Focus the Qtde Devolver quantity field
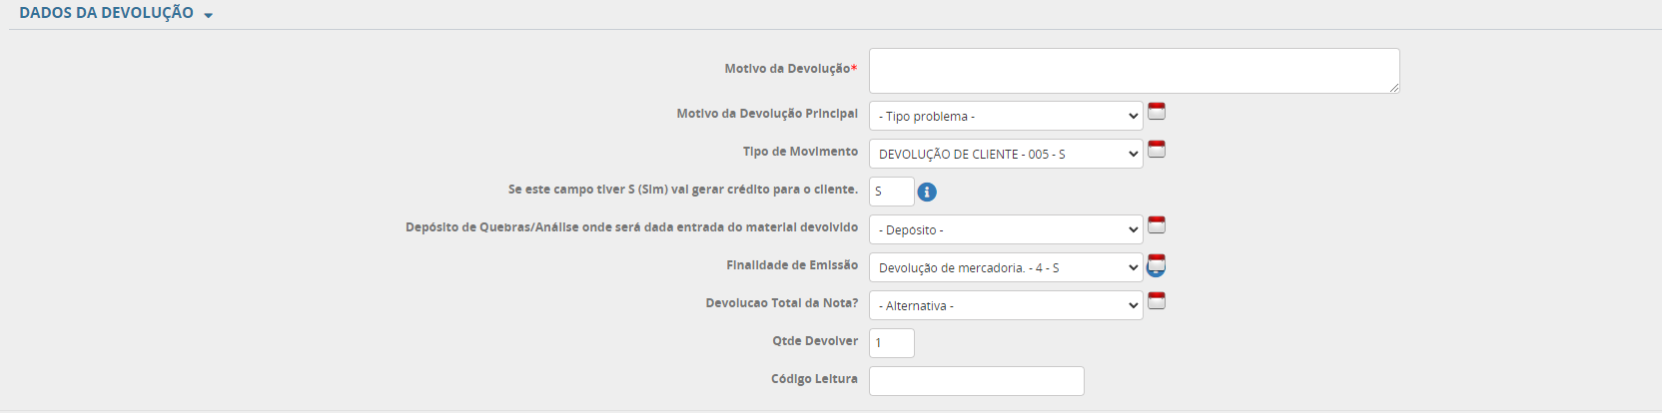 (x=891, y=343)
